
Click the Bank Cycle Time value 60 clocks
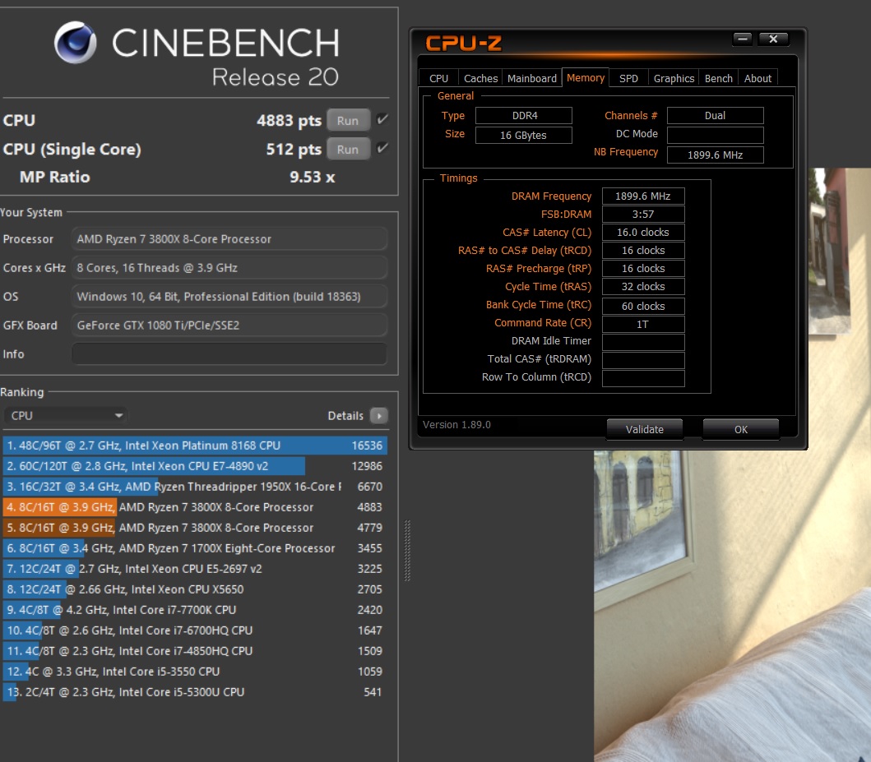pyautogui.click(x=643, y=306)
